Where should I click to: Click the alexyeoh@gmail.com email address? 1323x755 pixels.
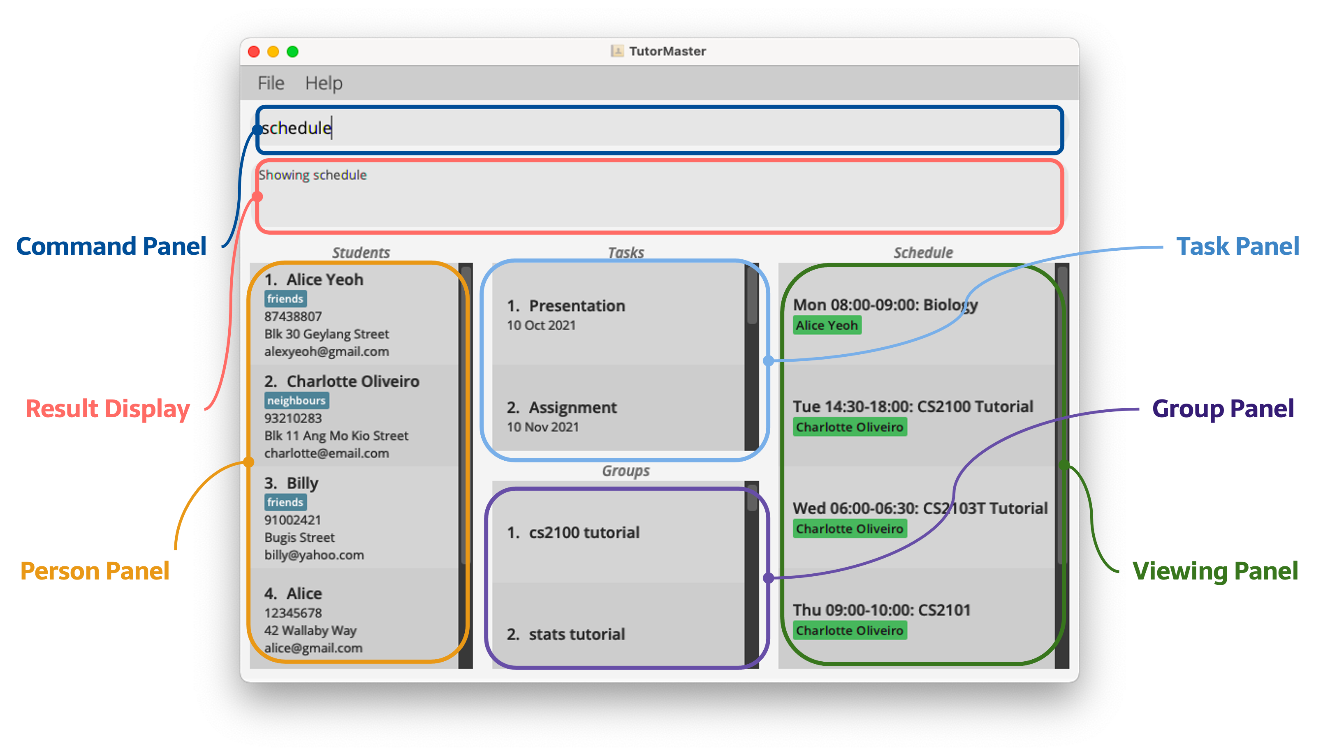[327, 351]
